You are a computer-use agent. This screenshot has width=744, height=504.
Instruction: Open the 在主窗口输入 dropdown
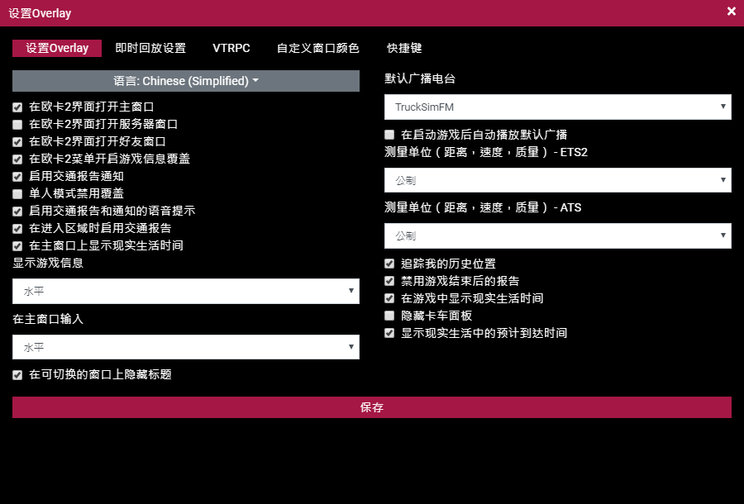186,347
